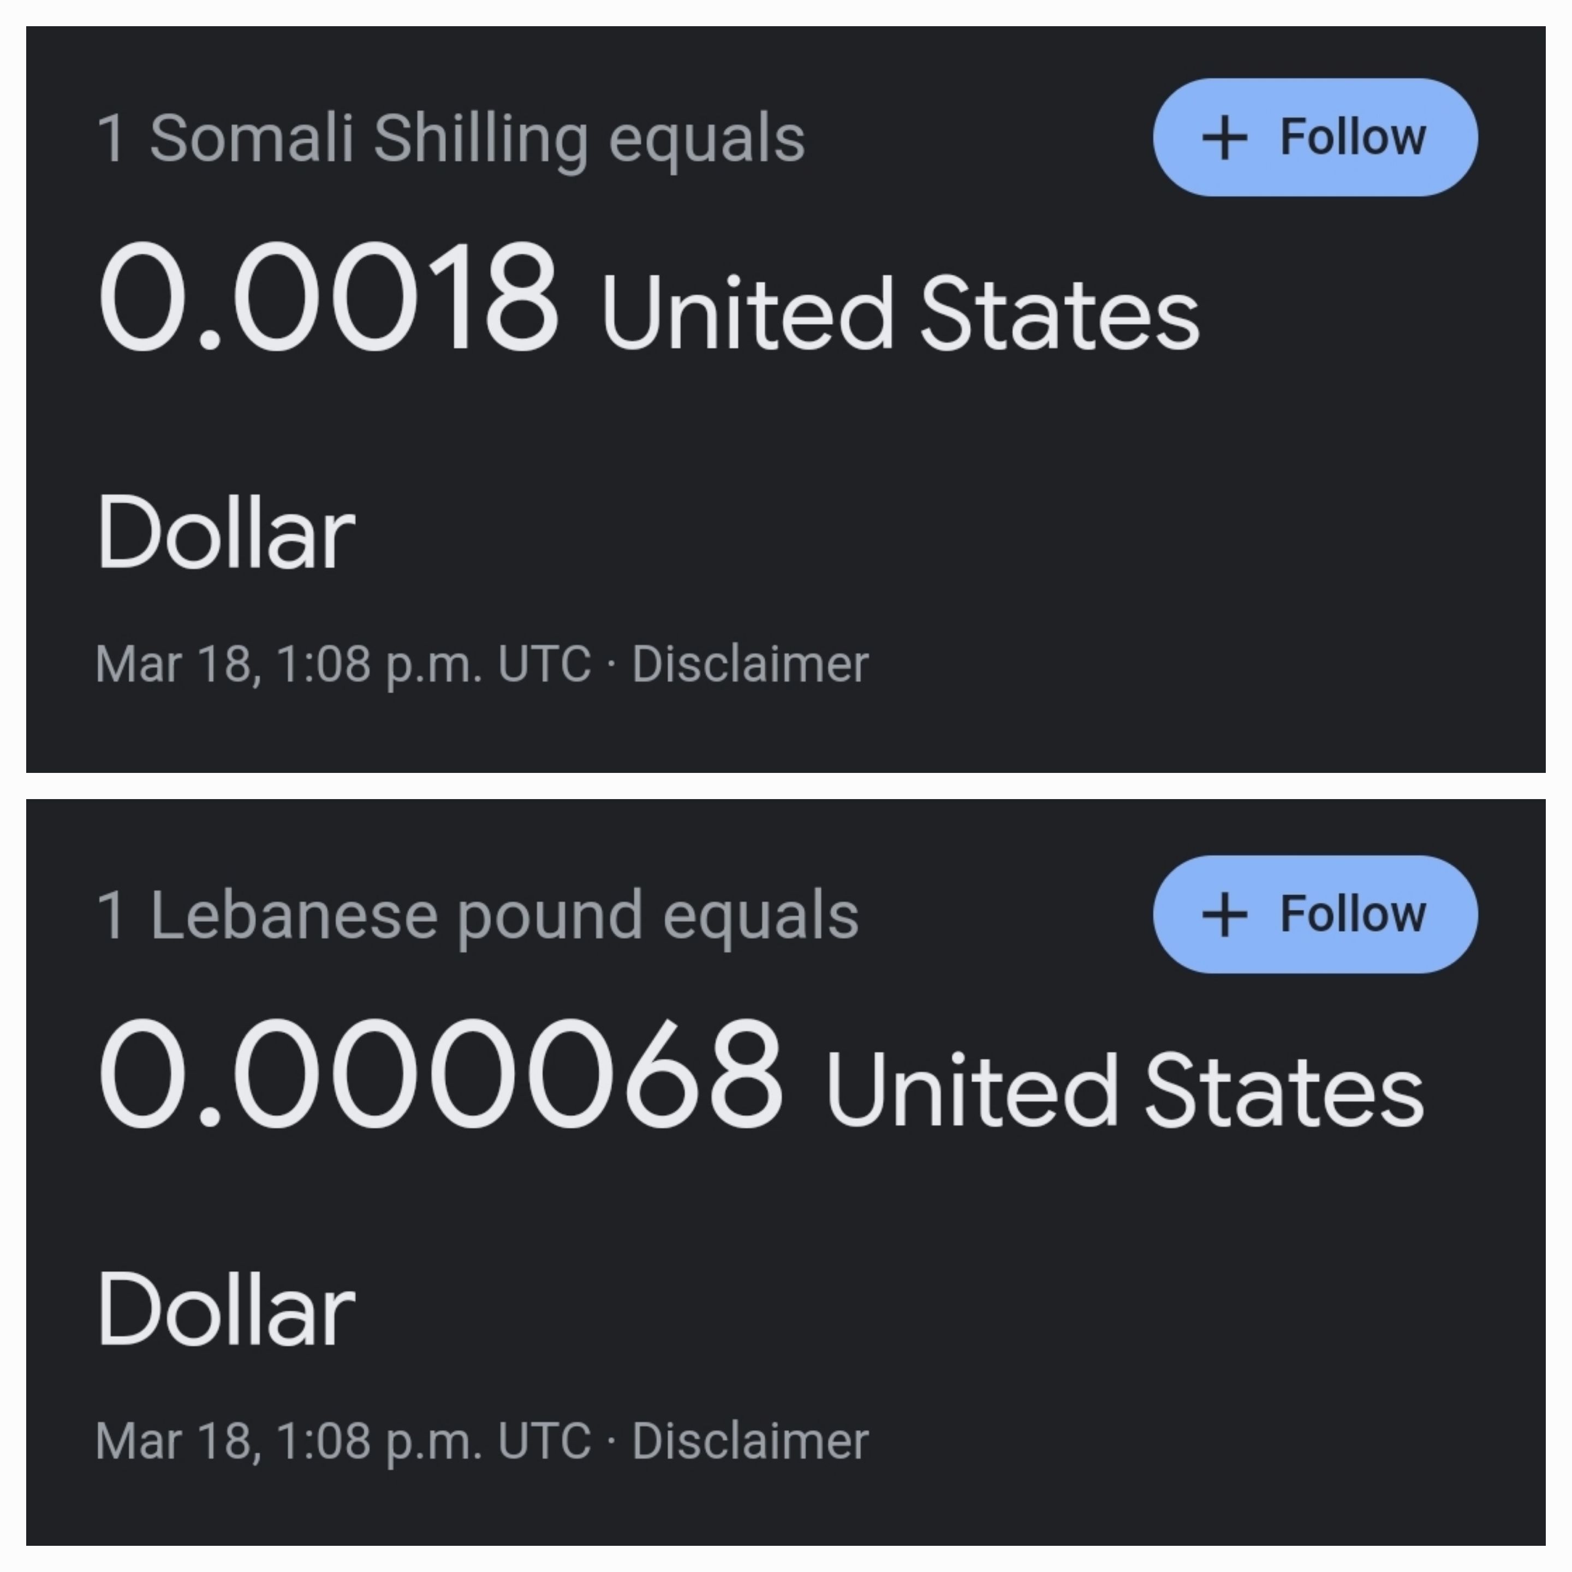Click the '1 Lebanese pound equals' heading

tap(477, 916)
